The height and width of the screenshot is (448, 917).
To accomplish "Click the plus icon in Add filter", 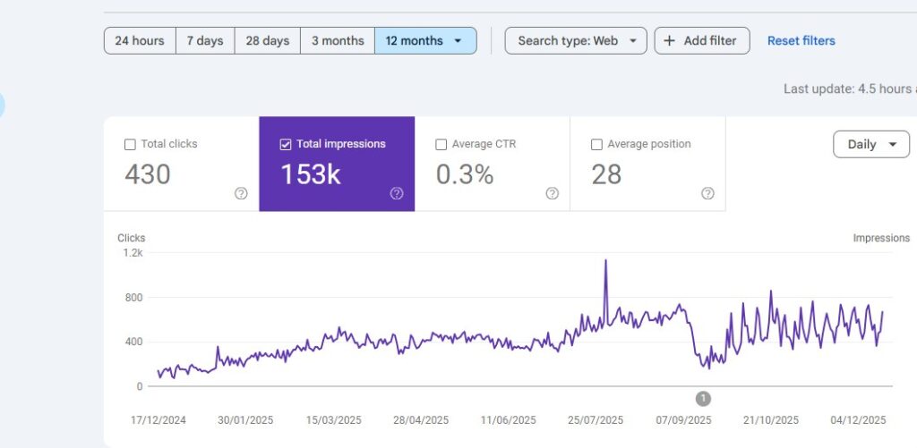I will 670,41.
